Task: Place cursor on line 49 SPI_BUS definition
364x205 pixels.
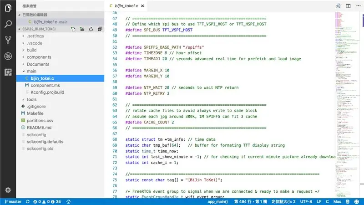Action: 159,30
